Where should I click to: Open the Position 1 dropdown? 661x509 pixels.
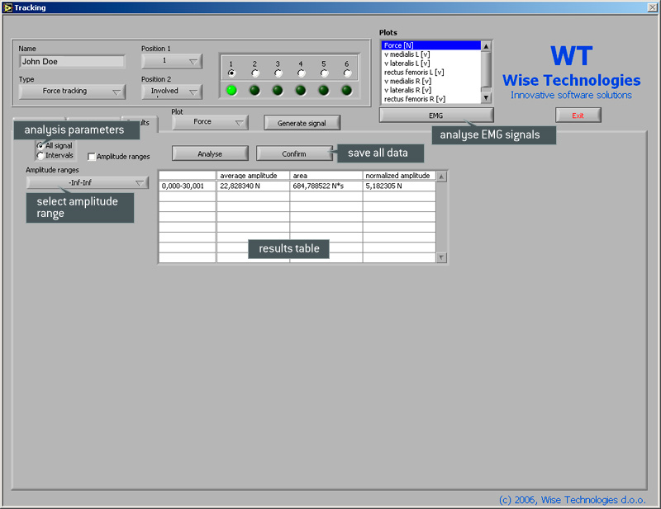tap(172, 61)
